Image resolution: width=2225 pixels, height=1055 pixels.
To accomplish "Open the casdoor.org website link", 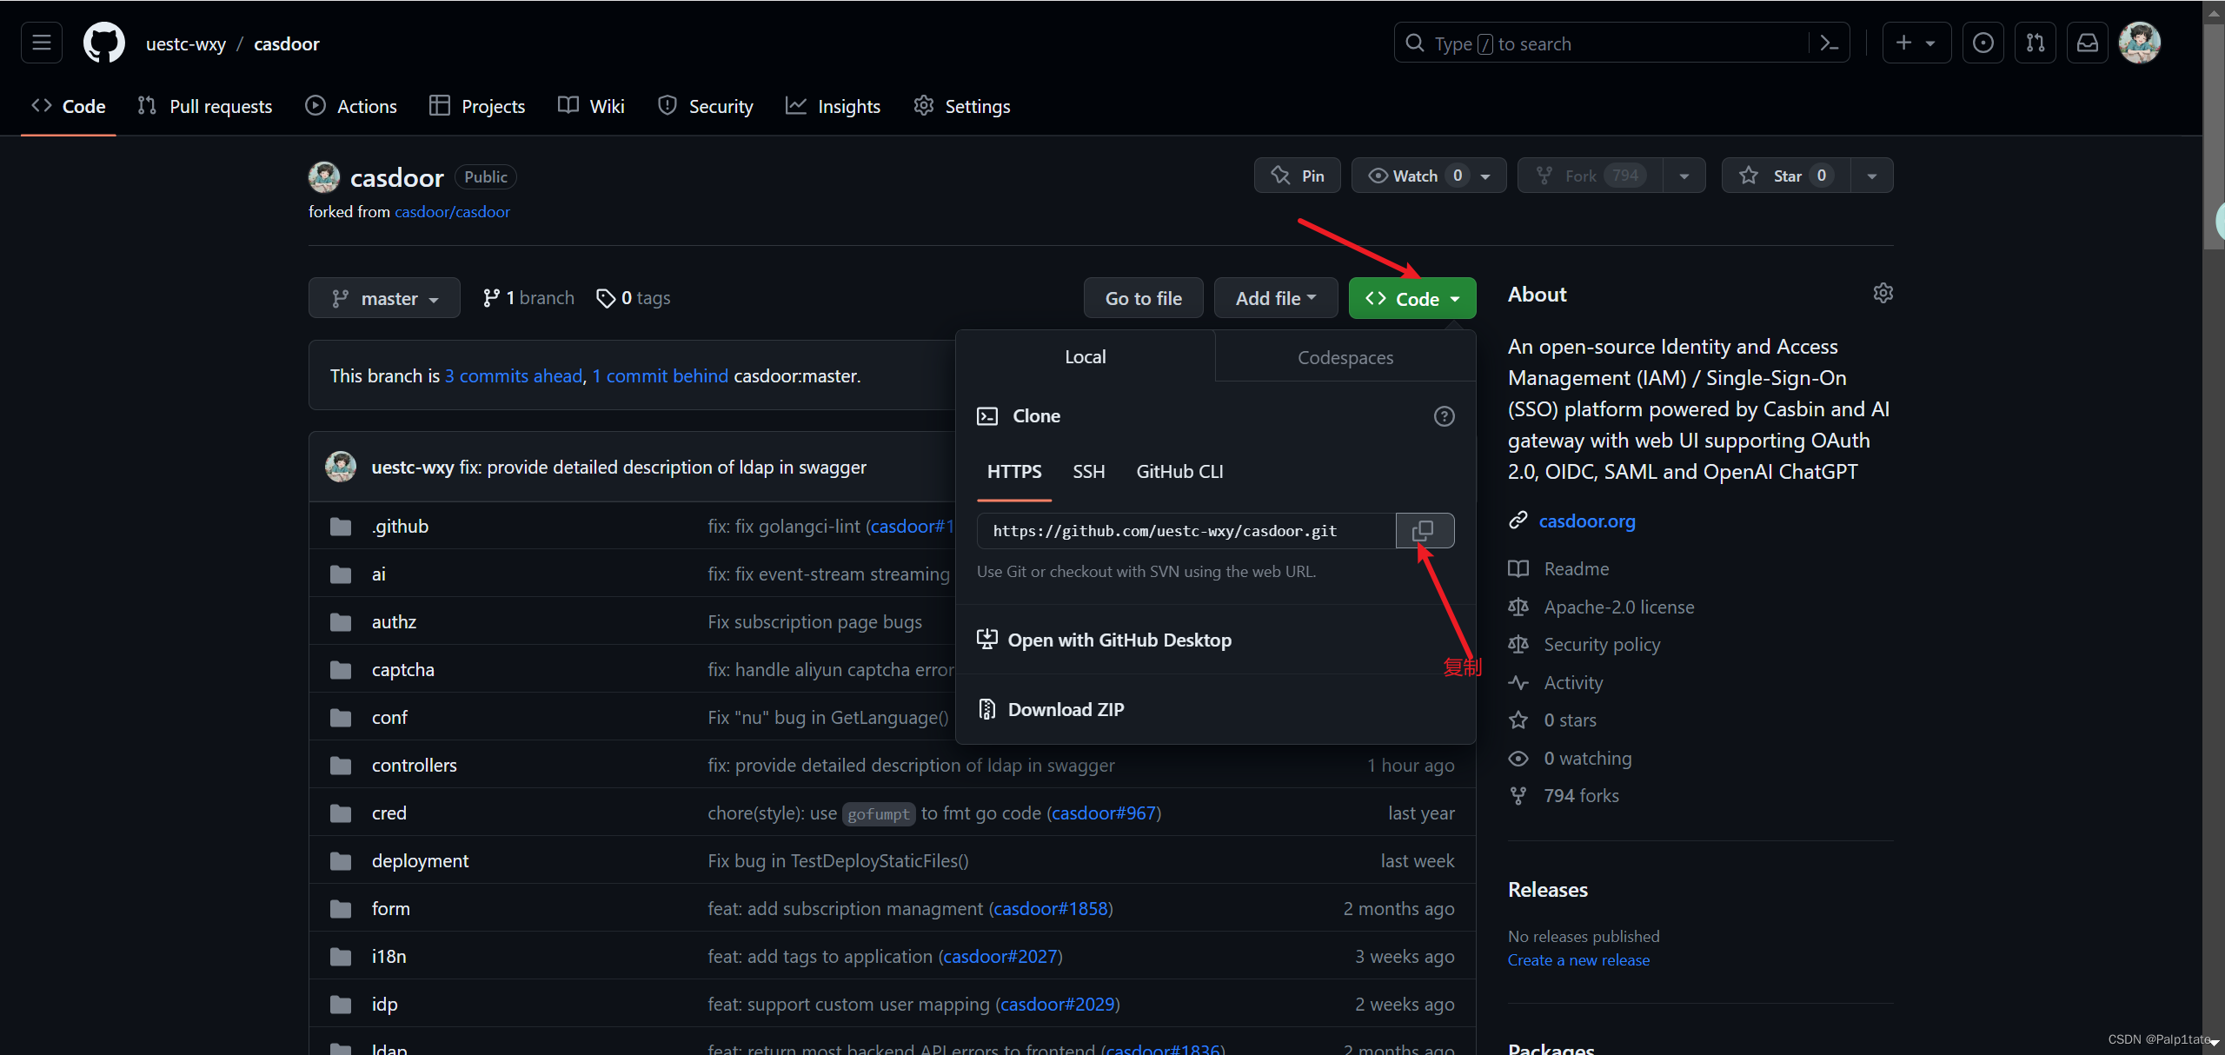I will point(1586,521).
